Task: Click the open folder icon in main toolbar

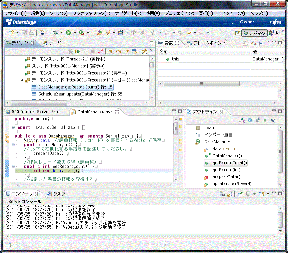Action: (100, 33)
